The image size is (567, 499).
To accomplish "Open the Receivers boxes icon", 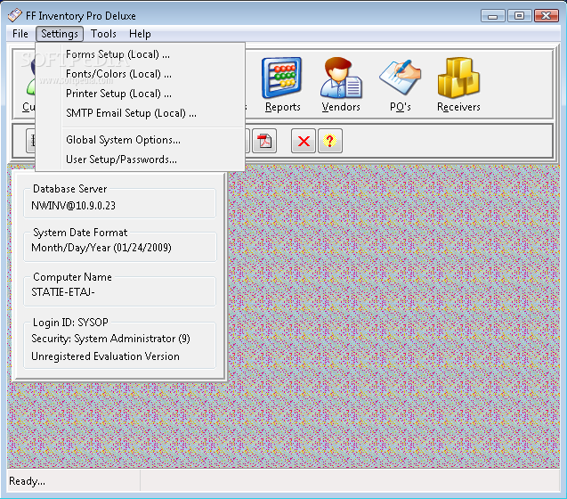I will (x=458, y=78).
